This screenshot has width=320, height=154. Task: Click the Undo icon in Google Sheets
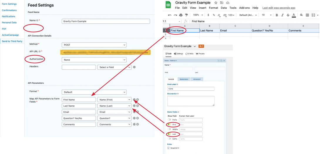point(170,15)
